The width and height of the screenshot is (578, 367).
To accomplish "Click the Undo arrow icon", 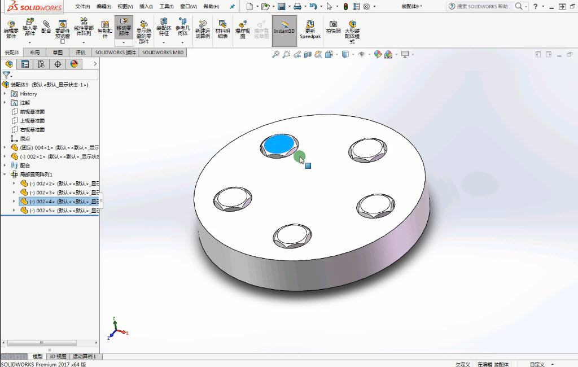I will (x=313, y=6).
